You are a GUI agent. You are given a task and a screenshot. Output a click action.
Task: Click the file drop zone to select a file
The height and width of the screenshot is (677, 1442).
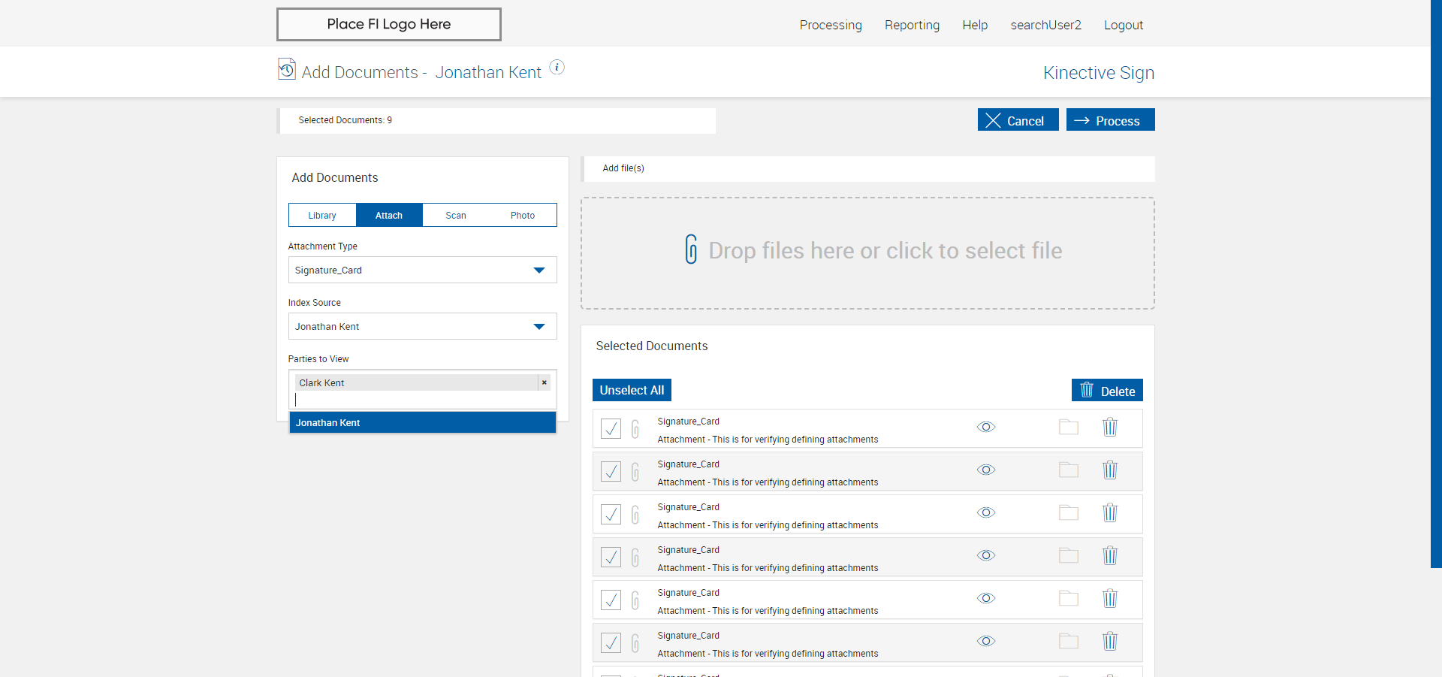click(x=867, y=252)
